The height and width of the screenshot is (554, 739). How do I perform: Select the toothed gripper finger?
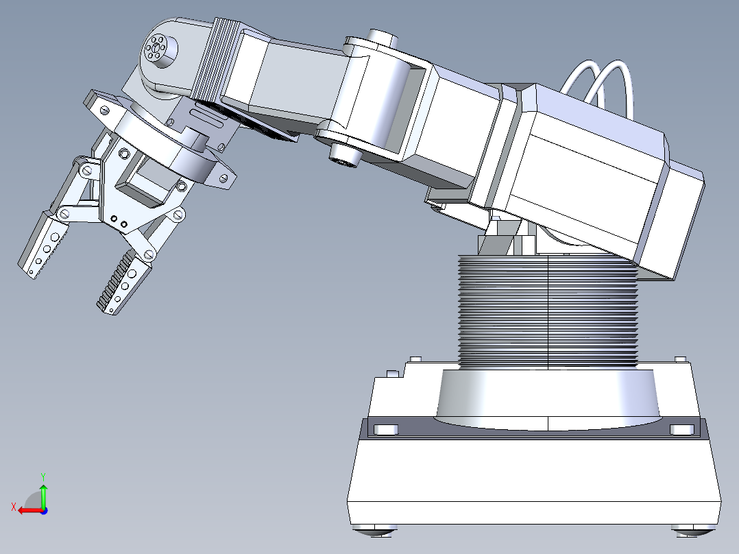[x=123, y=283]
